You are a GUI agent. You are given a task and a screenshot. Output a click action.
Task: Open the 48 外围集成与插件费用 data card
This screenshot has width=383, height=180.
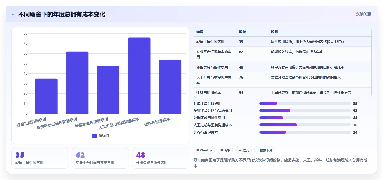(x=160, y=158)
